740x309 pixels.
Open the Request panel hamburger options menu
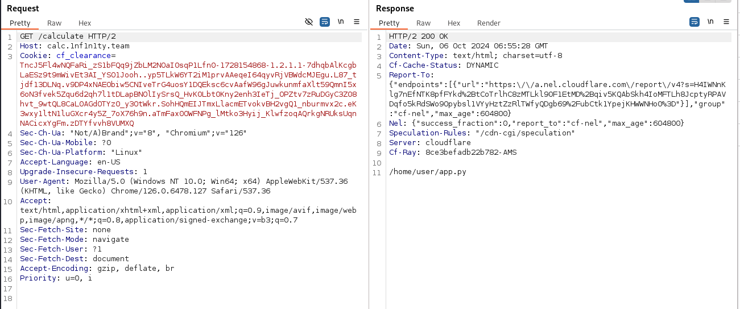[357, 22]
